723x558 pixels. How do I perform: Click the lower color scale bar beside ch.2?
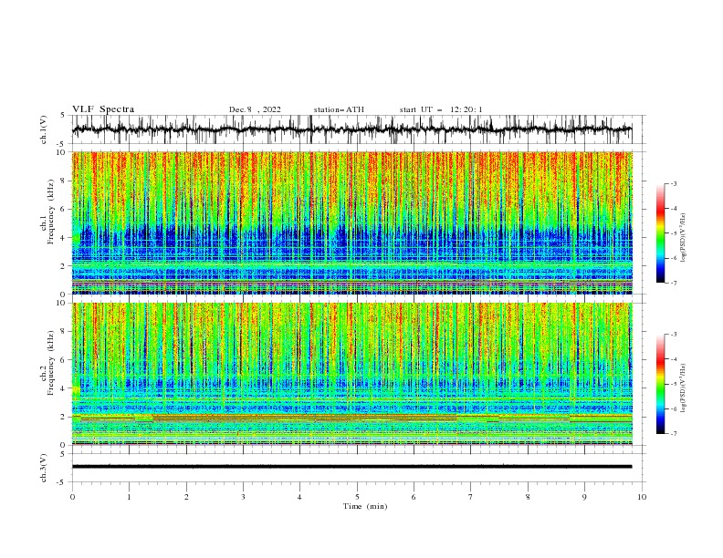(x=660, y=384)
